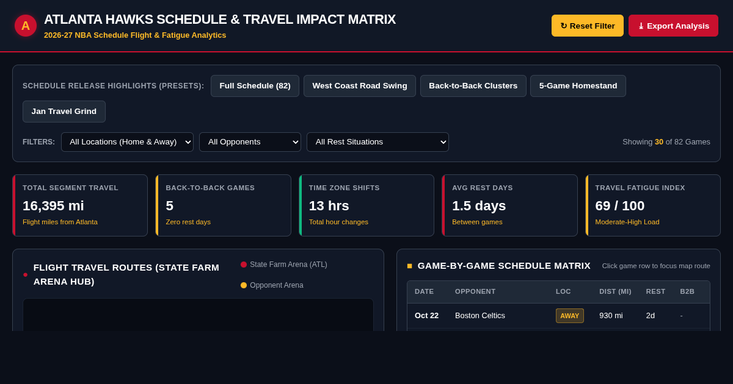Open the All Rest Situations dropdown

(377, 142)
